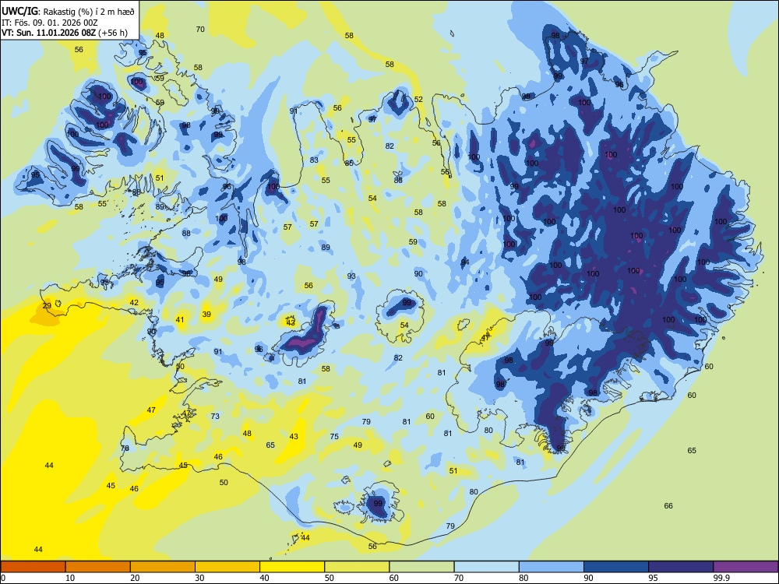Viewport: 779px width, 584px height.
Task: Select the dark blue 90–95 legend band
Action: pos(616,567)
